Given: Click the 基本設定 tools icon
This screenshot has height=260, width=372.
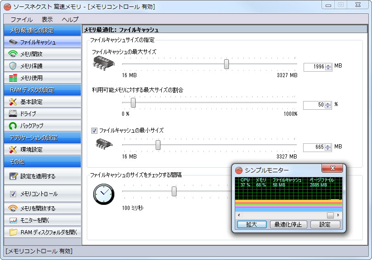Looking at the screenshot, I should point(13,102).
